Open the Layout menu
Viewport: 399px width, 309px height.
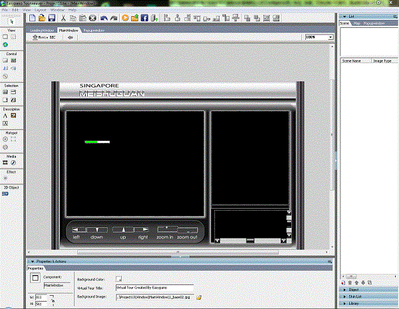tap(41, 10)
